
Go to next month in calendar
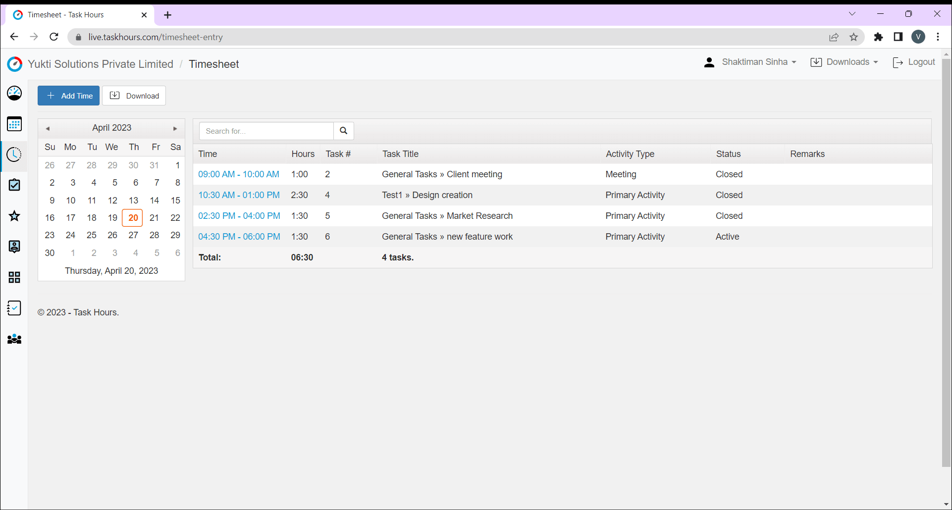click(x=175, y=128)
